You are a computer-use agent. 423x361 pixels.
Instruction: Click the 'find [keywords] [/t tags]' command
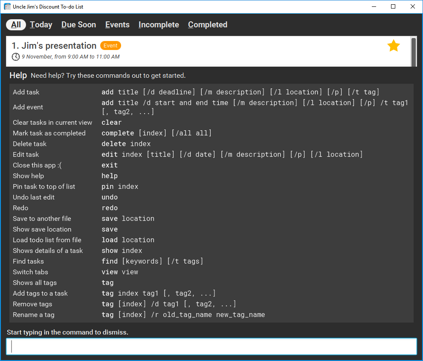(152, 261)
